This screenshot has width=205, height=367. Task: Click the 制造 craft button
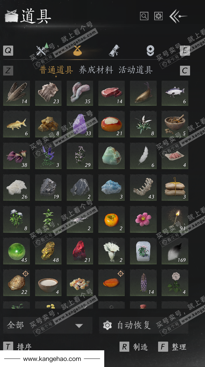pos(134,346)
